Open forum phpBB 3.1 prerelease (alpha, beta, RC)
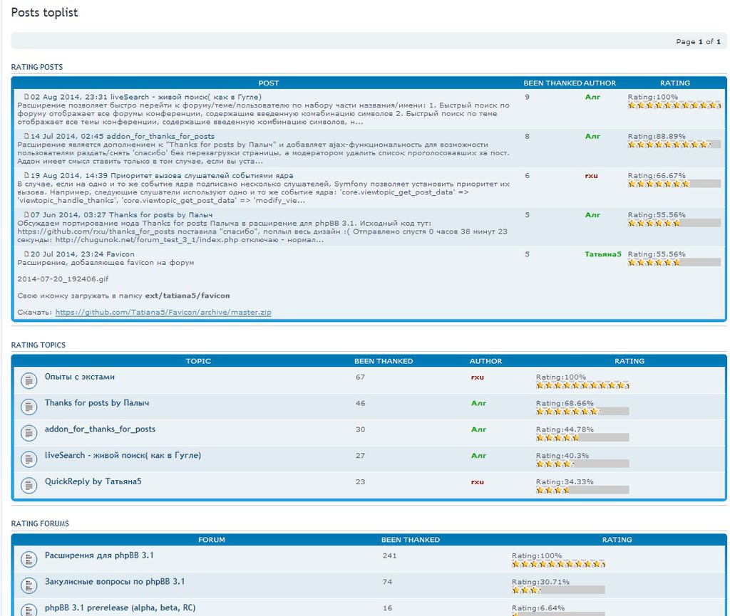This screenshot has height=616, width=730. [120, 608]
